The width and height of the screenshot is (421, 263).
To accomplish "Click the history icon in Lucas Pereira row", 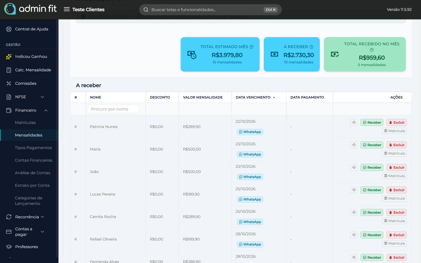I will pos(354,190).
